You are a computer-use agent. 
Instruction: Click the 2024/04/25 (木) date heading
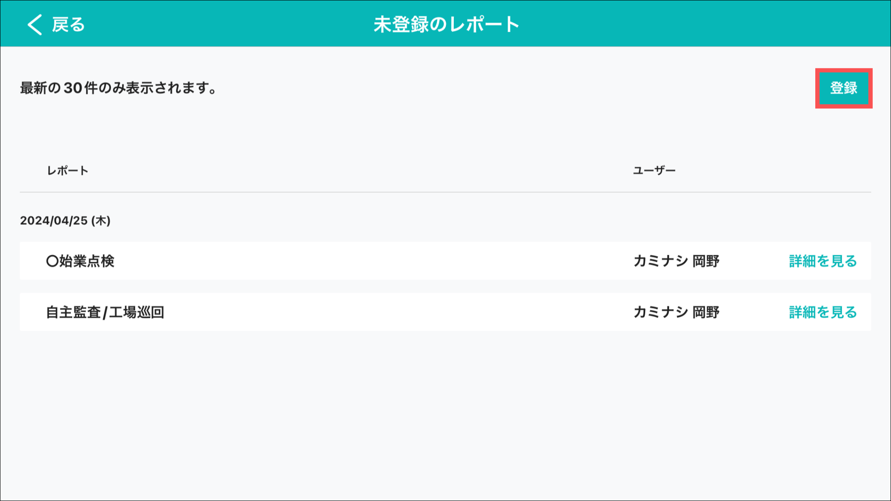65,220
